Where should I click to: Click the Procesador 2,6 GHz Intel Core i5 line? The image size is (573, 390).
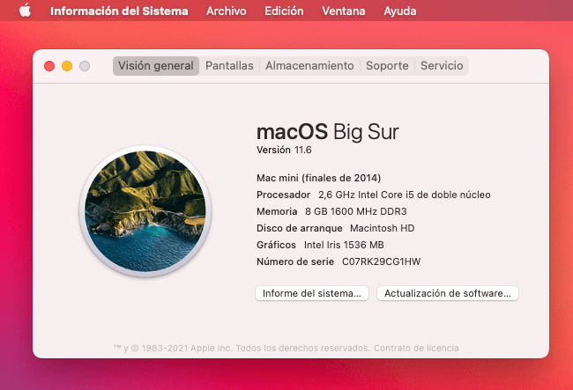pyautogui.click(x=374, y=195)
